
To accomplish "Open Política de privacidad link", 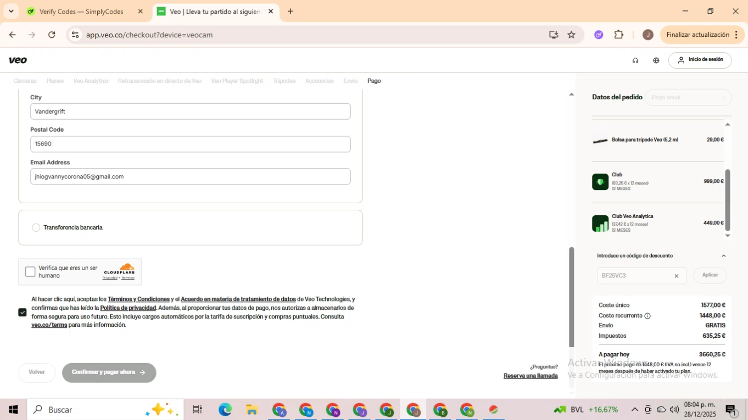I will (128, 308).
